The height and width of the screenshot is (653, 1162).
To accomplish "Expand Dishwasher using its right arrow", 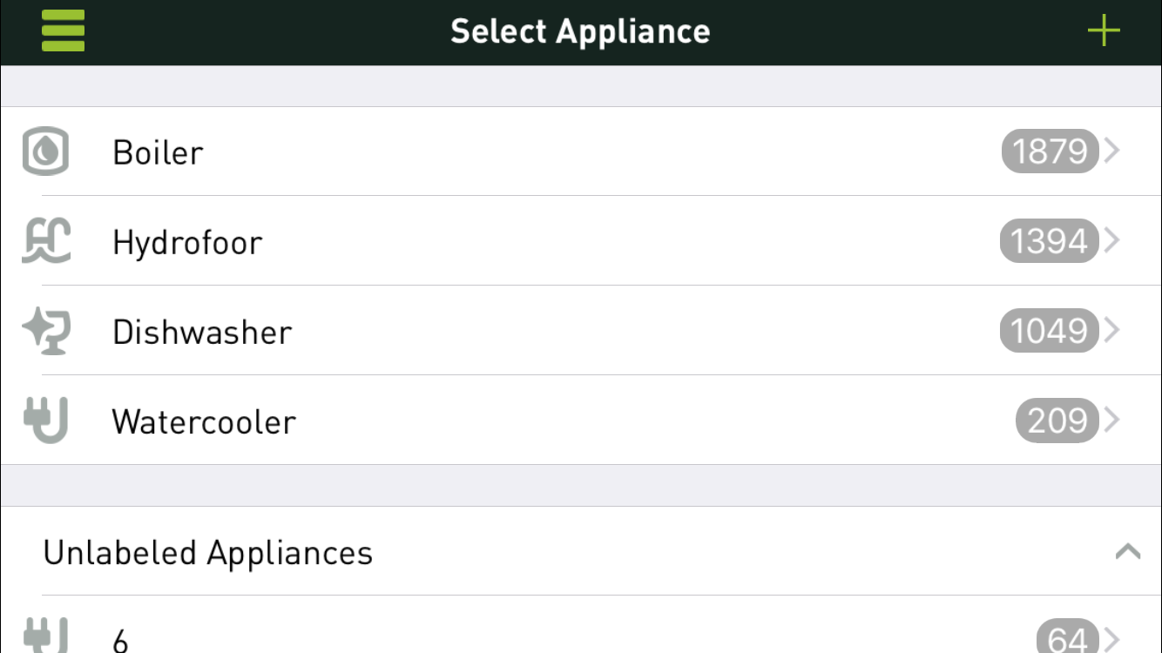I will tap(1112, 331).
